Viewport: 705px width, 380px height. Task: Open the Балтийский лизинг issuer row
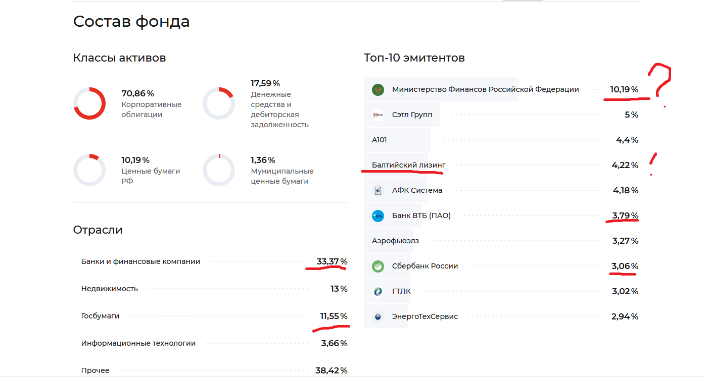(409, 165)
